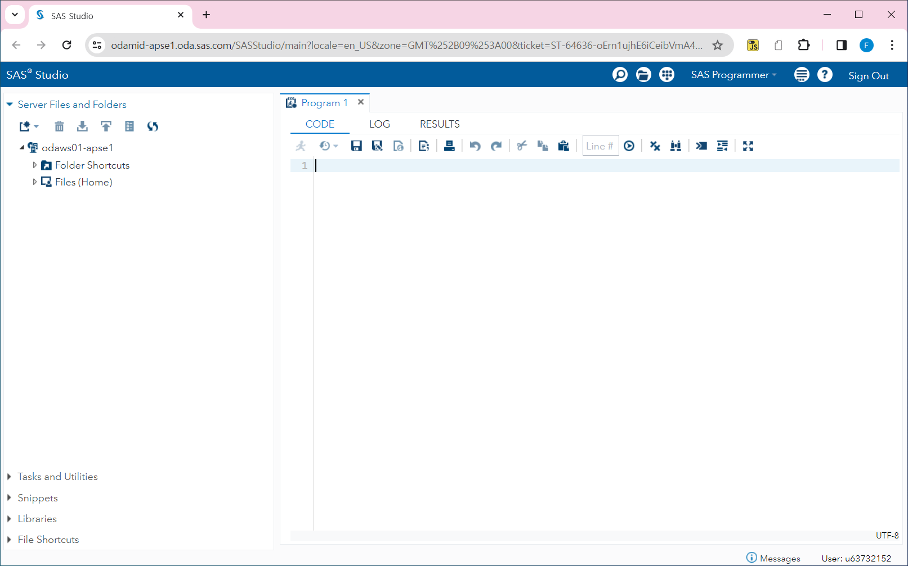
Task: Switch to the RESULTS tab
Action: [440, 124]
